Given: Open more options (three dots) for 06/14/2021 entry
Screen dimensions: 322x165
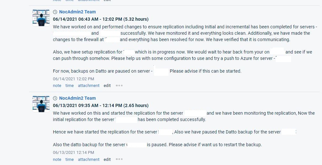Looking at the screenshot, I should click(x=119, y=85).
